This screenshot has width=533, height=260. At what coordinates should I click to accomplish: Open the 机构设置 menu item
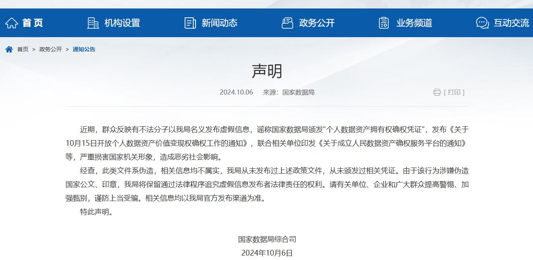tap(122, 23)
